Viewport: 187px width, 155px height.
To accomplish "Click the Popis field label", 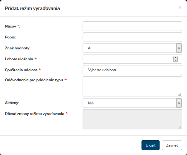I will [10, 37].
